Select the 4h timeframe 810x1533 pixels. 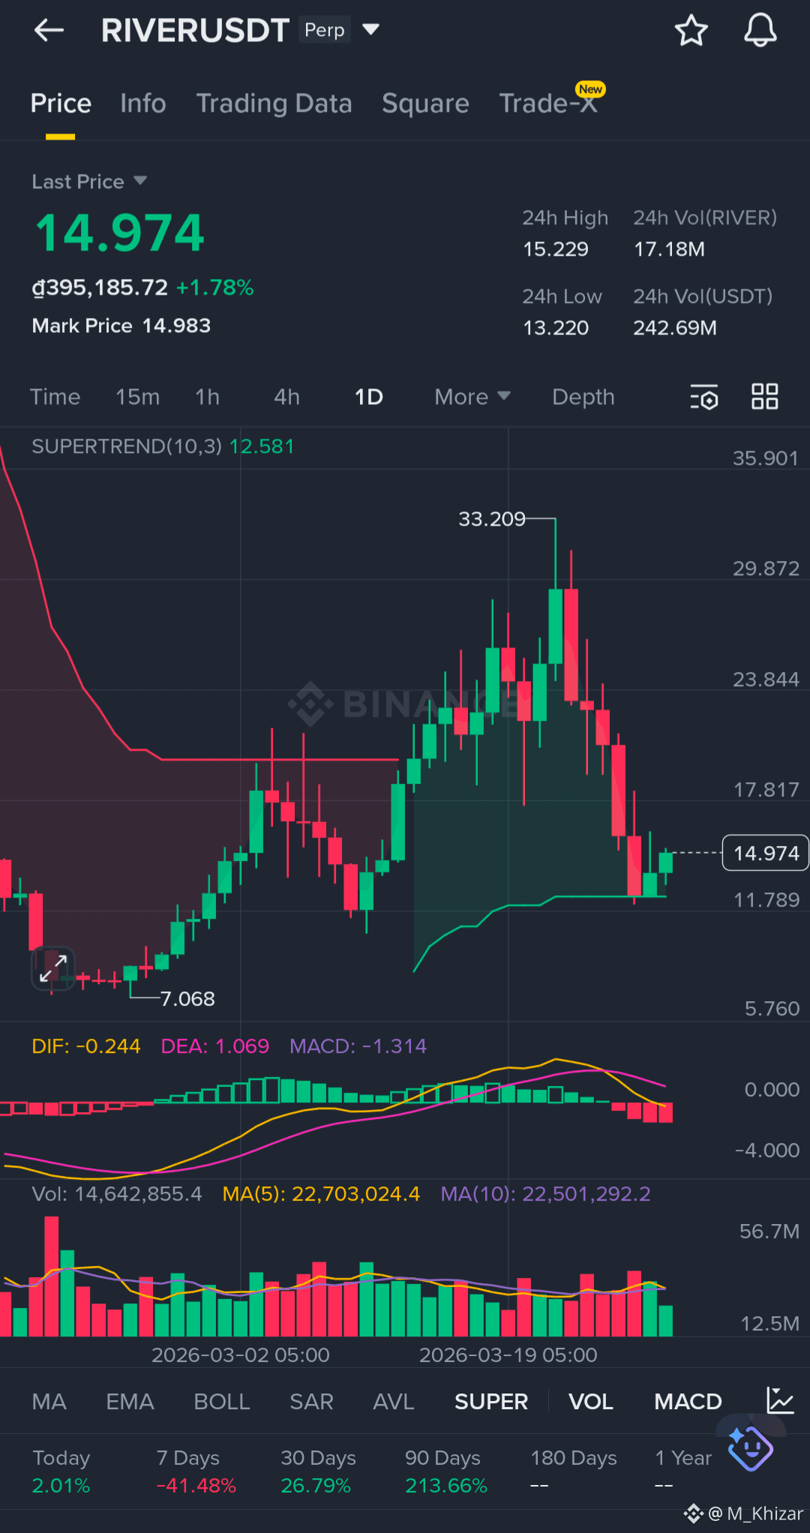tap(286, 397)
